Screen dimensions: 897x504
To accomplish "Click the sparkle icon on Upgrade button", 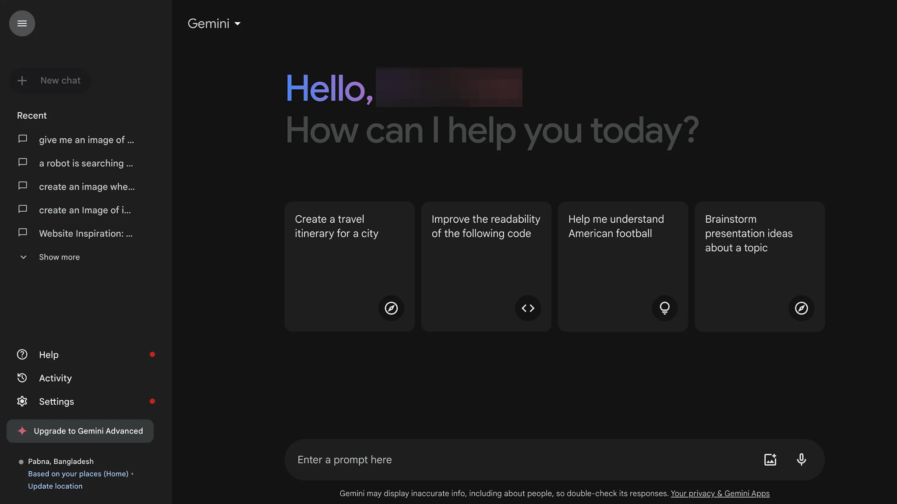I will [22, 431].
